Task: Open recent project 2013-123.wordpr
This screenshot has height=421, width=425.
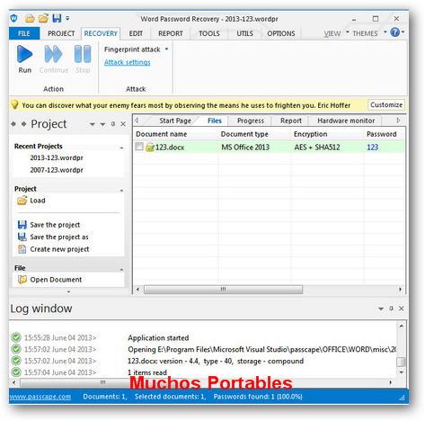Action: (57, 157)
